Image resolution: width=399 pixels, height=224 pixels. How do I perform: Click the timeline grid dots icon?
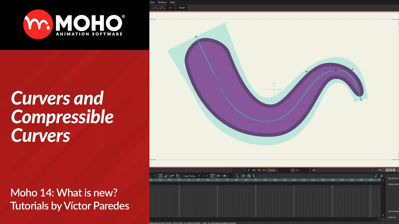[161, 176]
